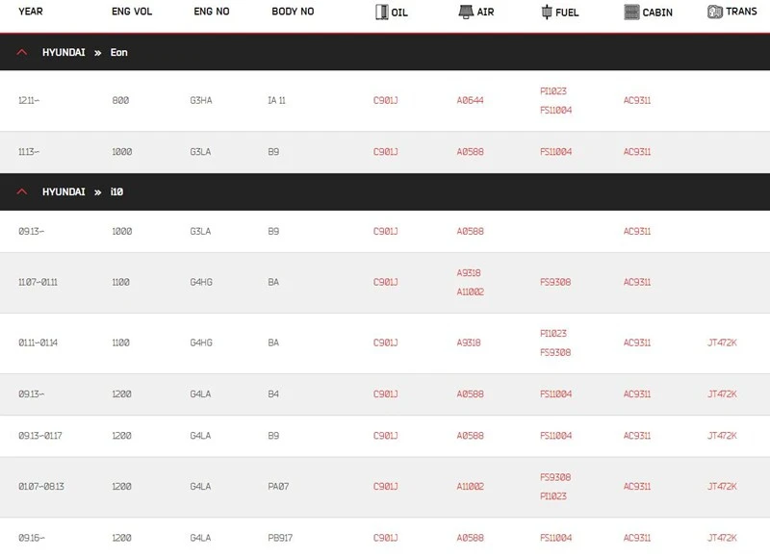The width and height of the screenshot is (770, 558).
Task: Open air filter A0644 link in Eon row
Action: (470, 100)
